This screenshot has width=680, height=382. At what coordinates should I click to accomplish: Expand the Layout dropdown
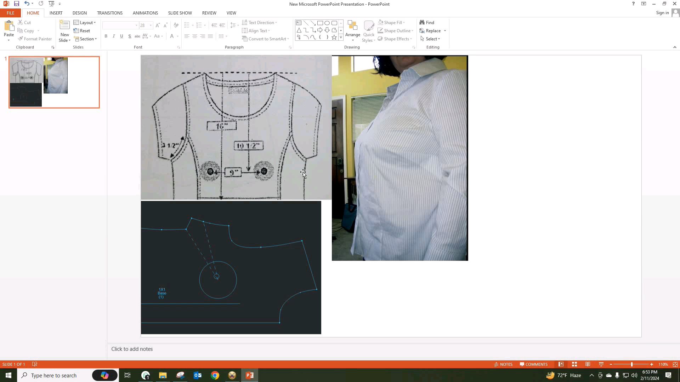click(x=85, y=23)
